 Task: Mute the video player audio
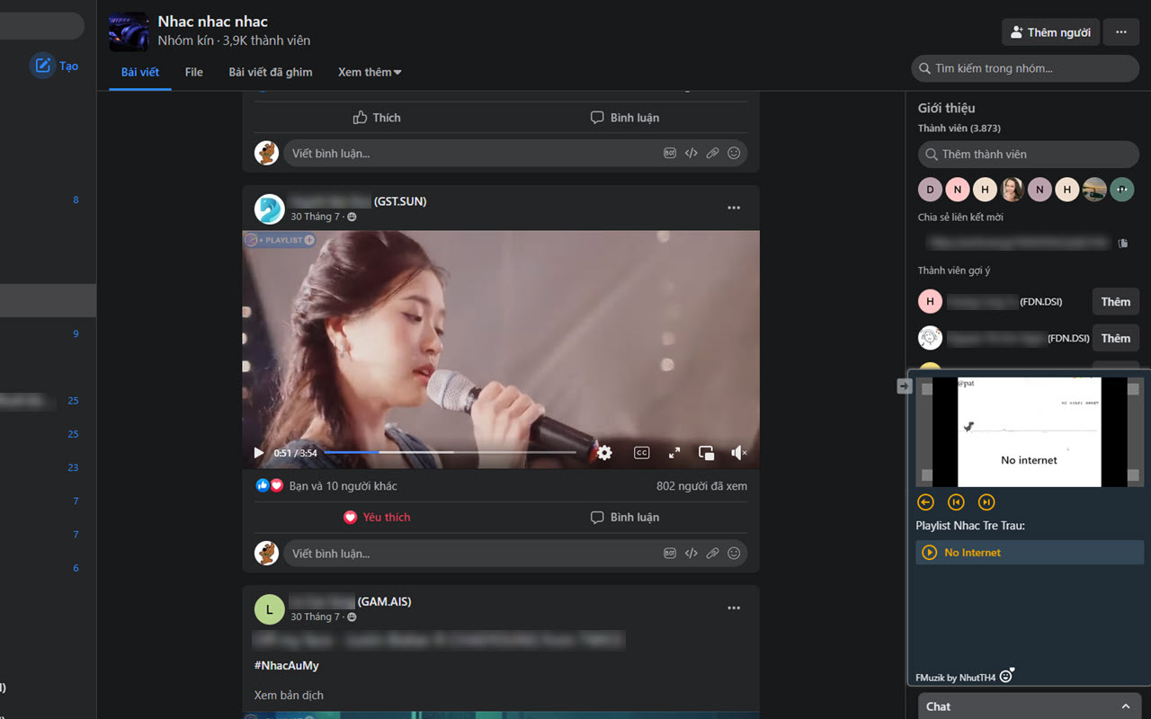pyautogui.click(x=738, y=453)
